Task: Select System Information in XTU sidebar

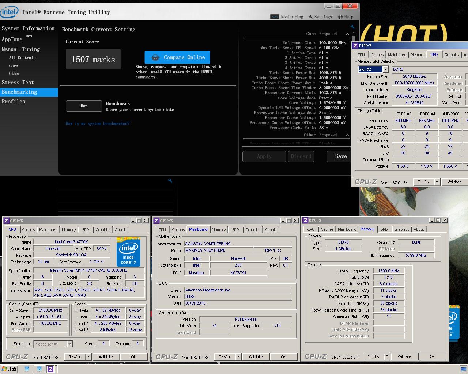Action: point(28,28)
